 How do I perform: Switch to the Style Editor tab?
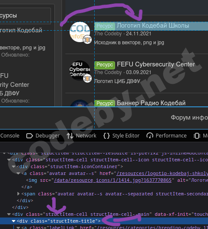[x=121, y=136]
